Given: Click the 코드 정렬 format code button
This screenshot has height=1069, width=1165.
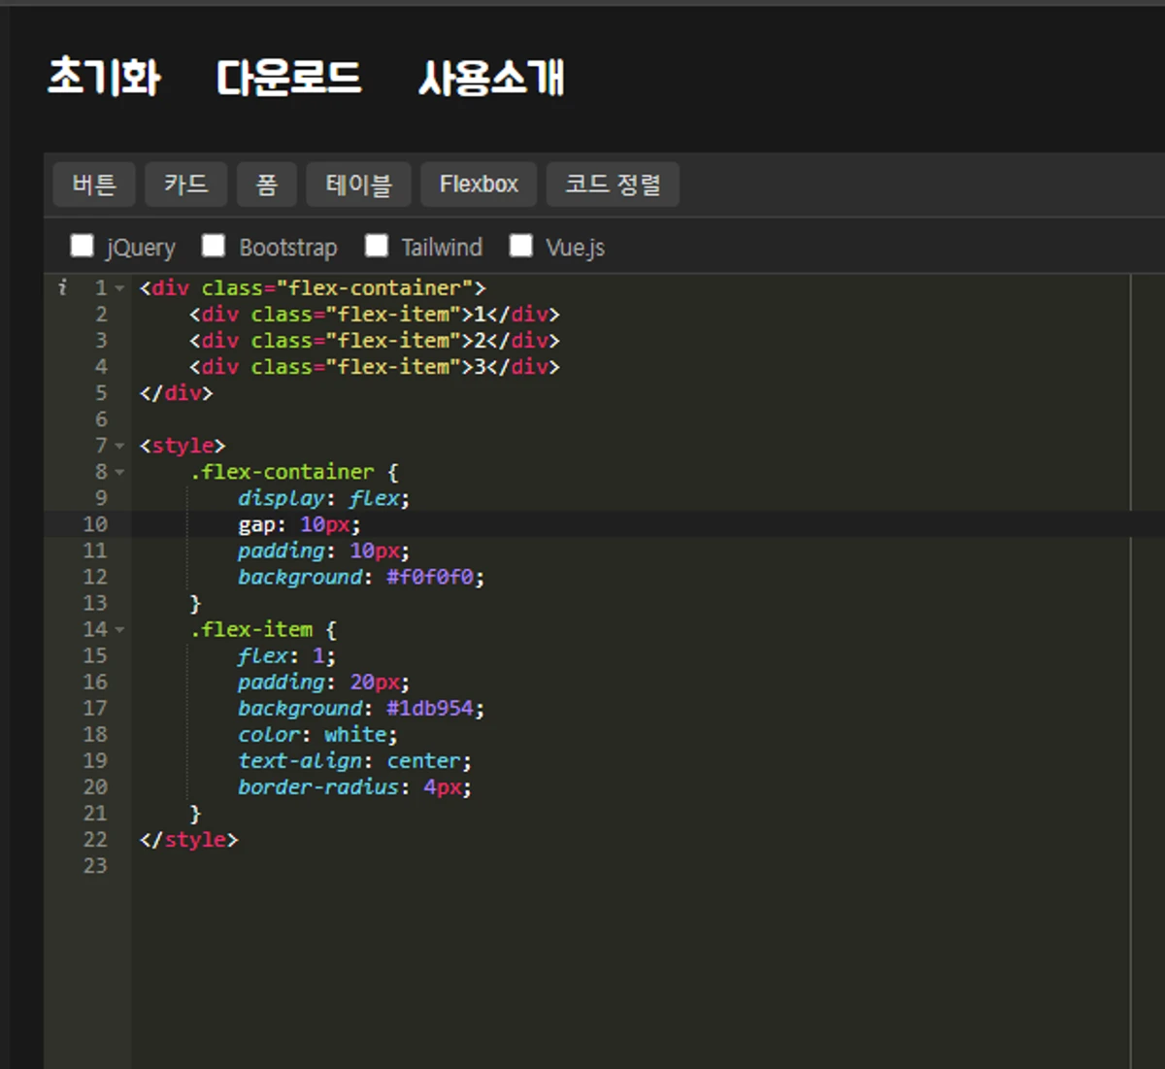Looking at the screenshot, I should [613, 184].
